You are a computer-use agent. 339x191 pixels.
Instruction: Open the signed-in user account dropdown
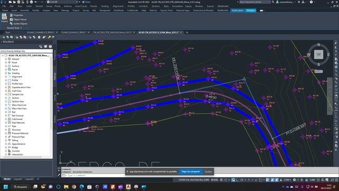pos(286,2)
